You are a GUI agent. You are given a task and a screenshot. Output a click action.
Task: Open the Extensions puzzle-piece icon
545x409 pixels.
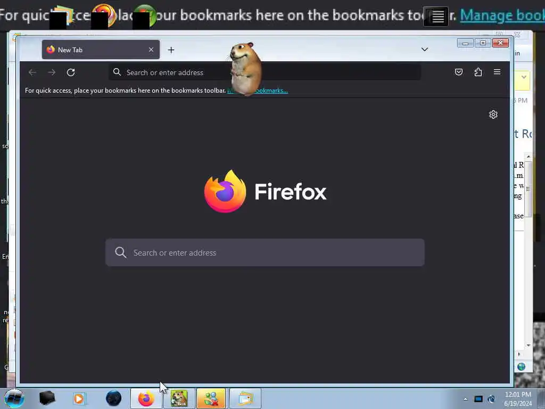pyautogui.click(x=478, y=72)
